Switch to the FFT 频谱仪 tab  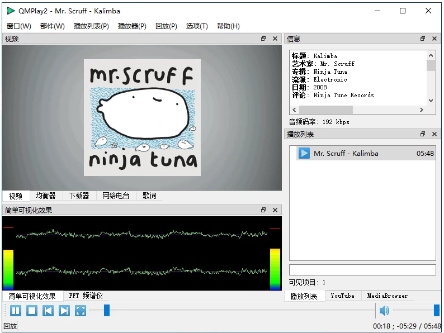(x=86, y=296)
